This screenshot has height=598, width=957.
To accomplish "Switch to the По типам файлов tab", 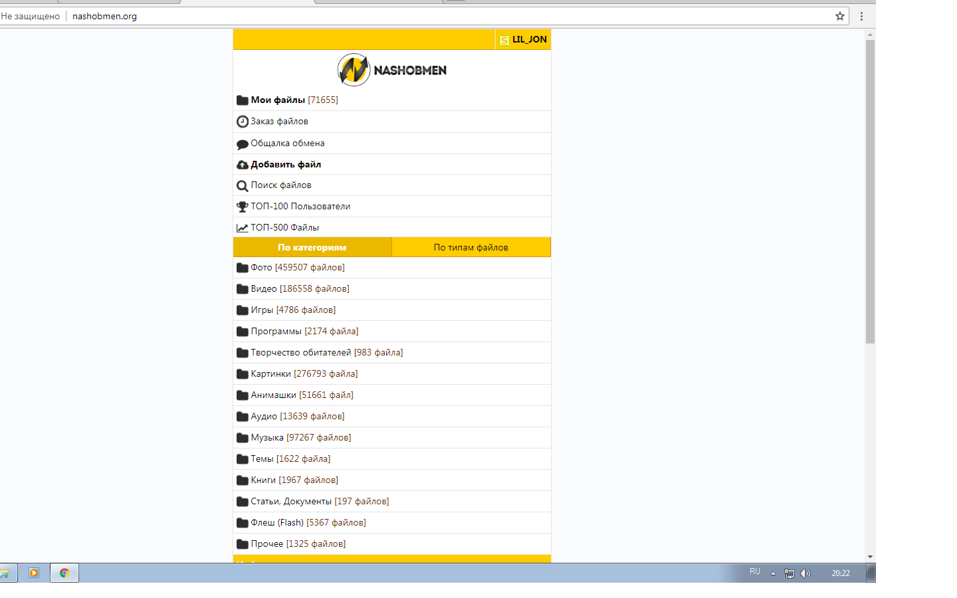I will click(x=471, y=247).
